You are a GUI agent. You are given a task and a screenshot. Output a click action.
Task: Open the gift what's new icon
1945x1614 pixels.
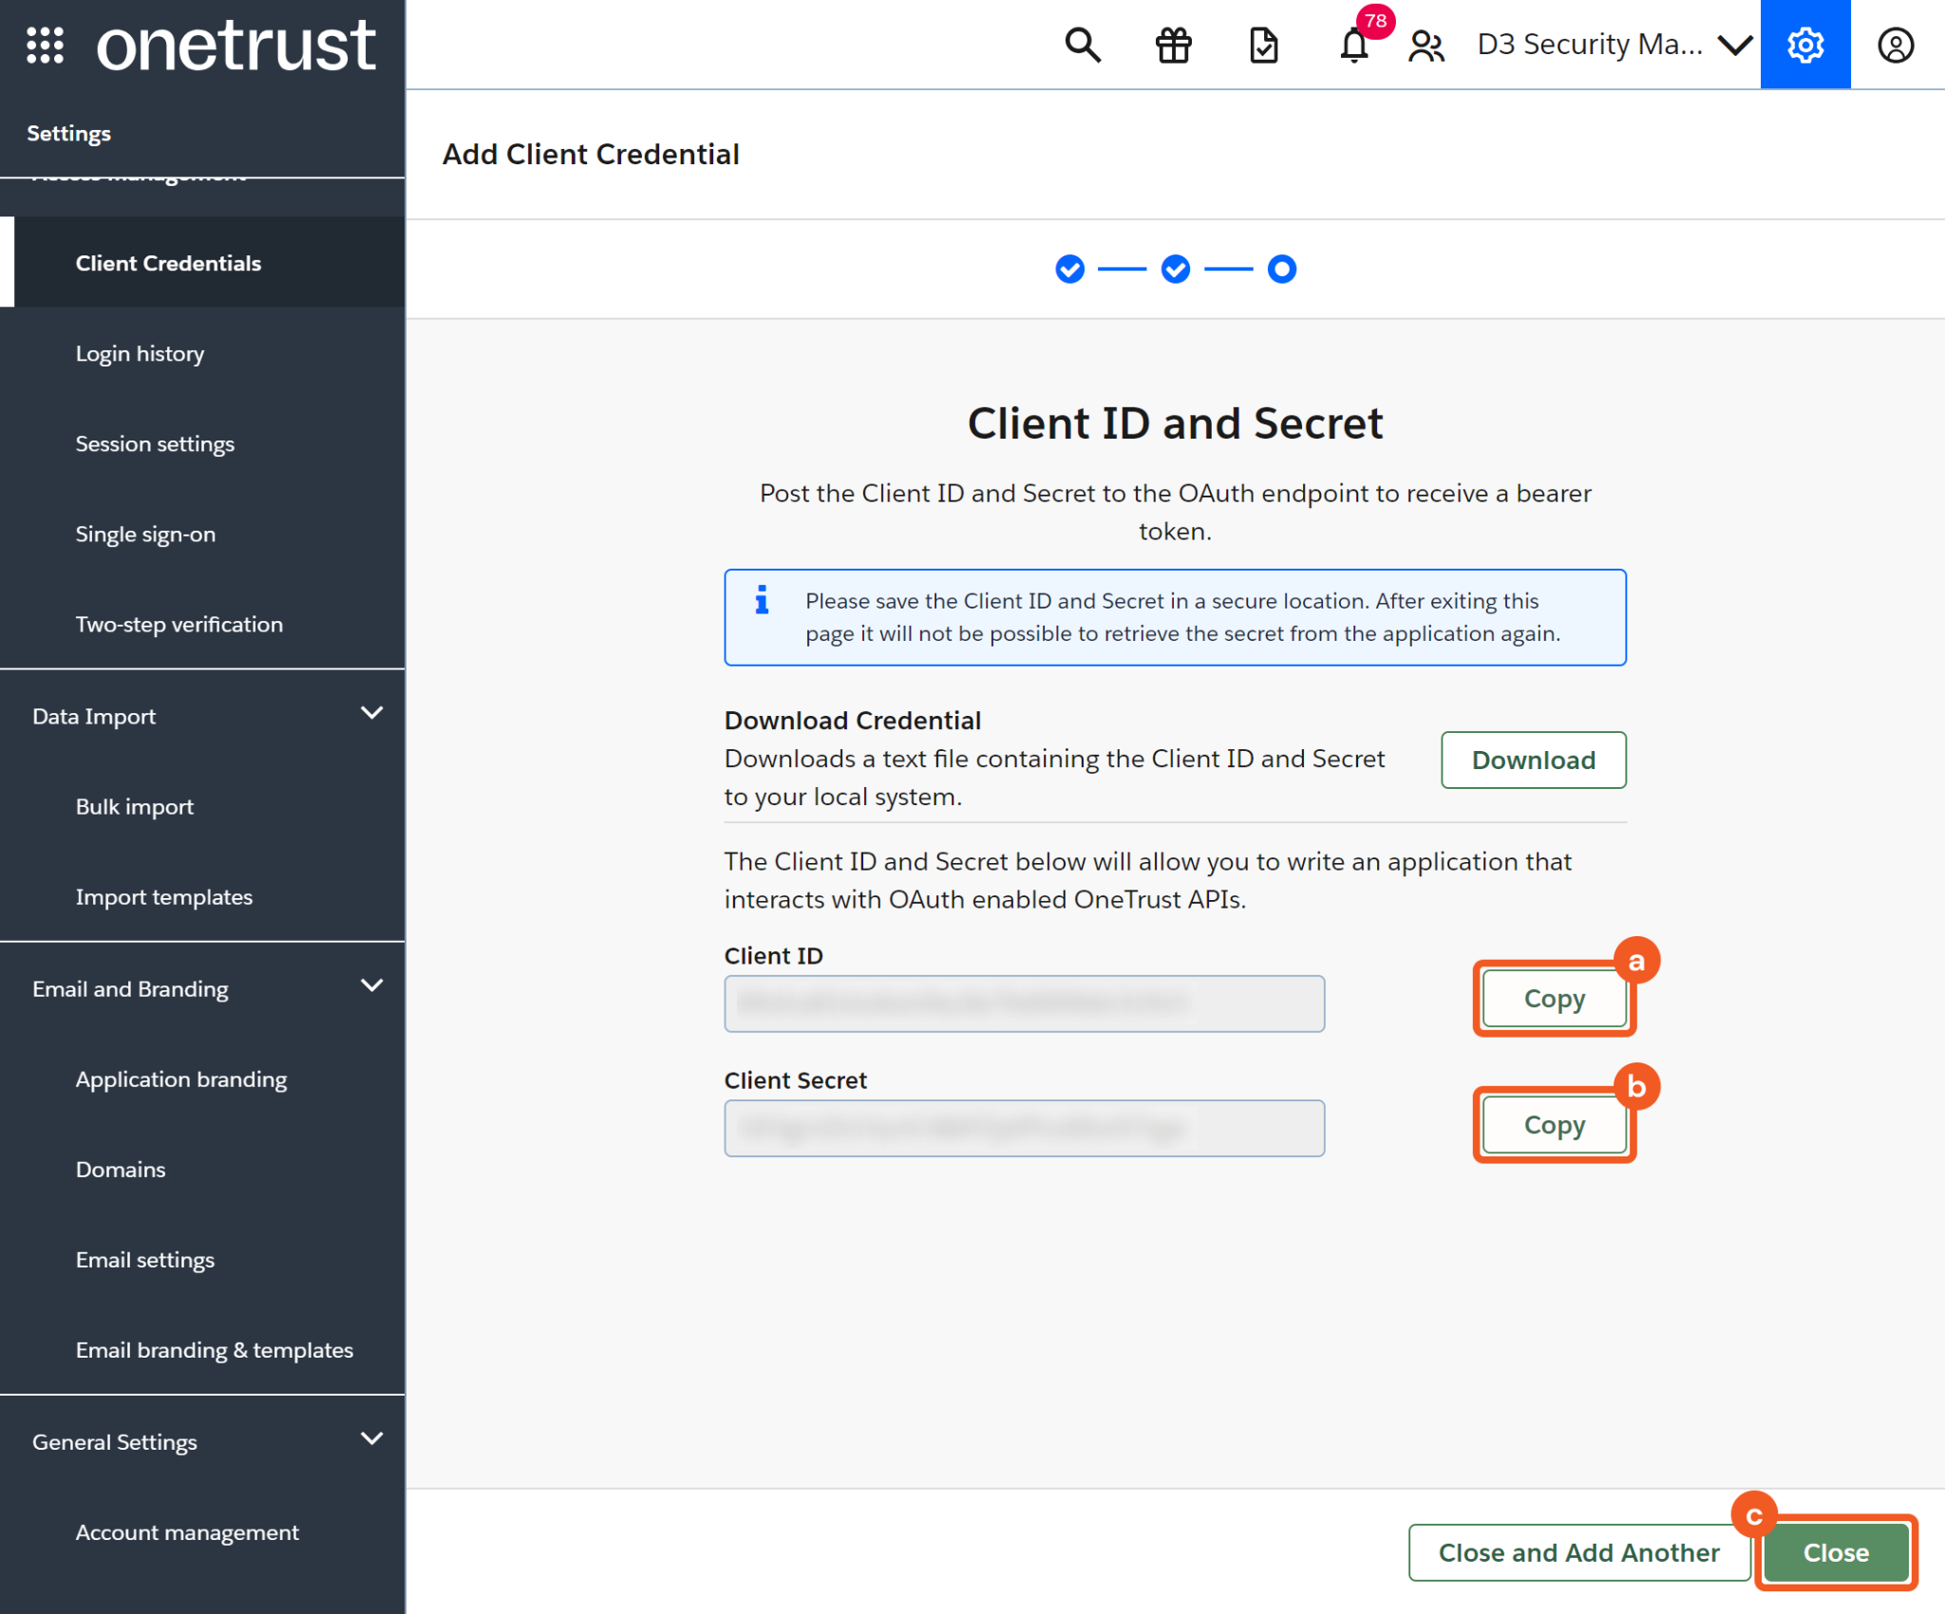pos(1173,45)
